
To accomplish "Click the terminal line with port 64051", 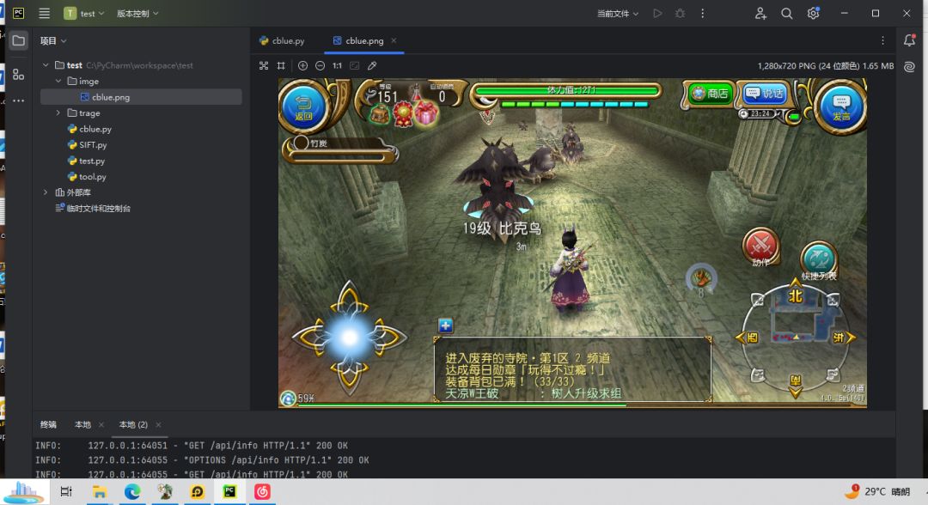I will (191, 445).
